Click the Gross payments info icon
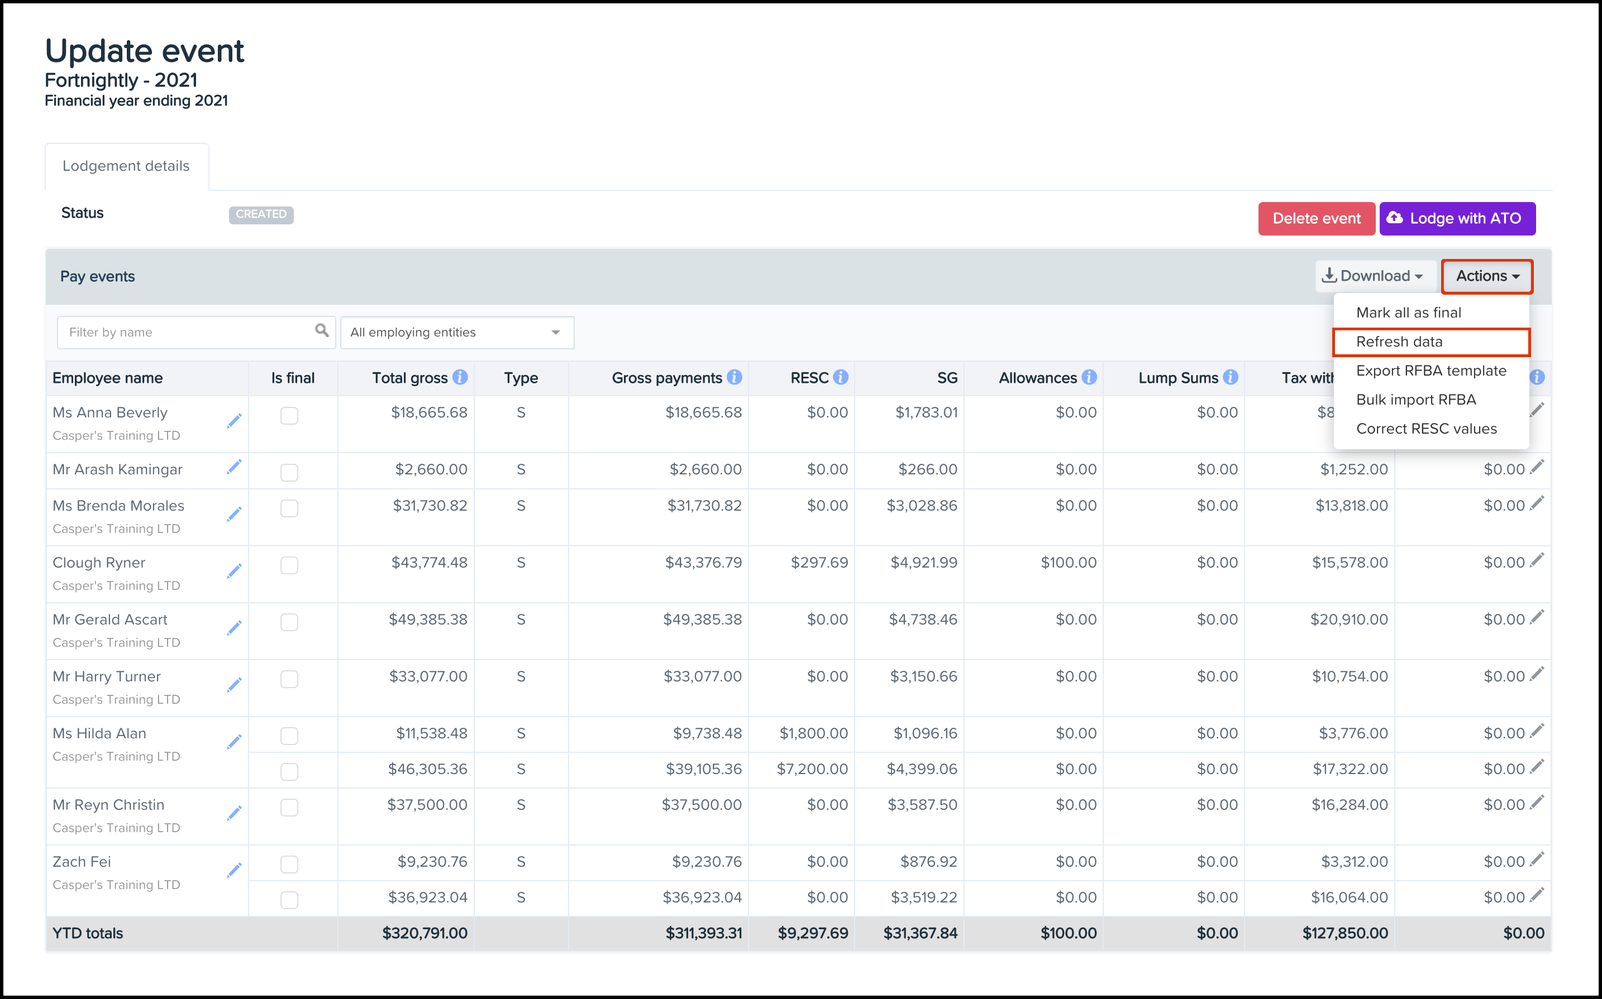The image size is (1602, 999). (x=734, y=377)
